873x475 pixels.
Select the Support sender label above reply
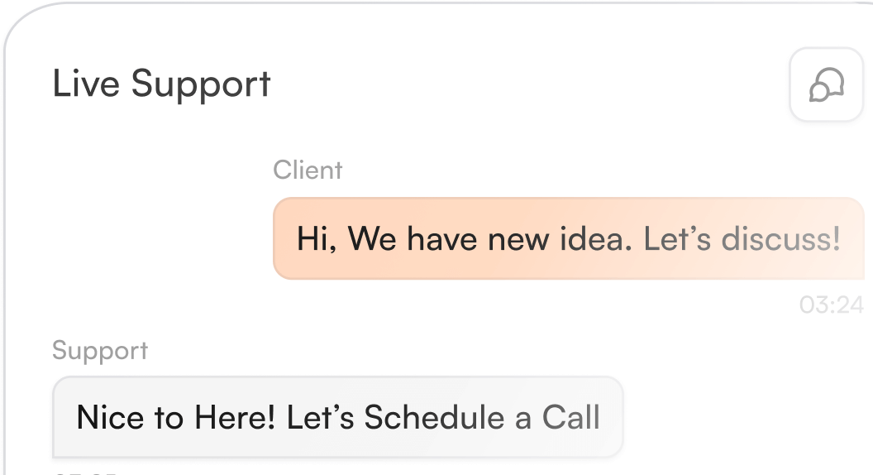tap(100, 350)
